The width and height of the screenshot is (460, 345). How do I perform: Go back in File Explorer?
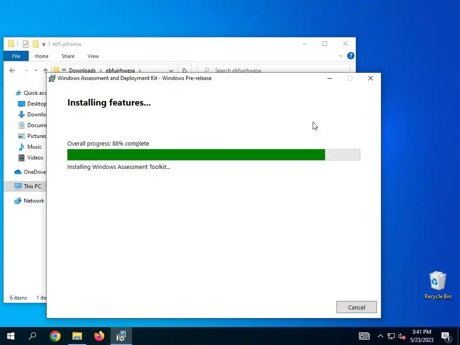coord(12,71)
